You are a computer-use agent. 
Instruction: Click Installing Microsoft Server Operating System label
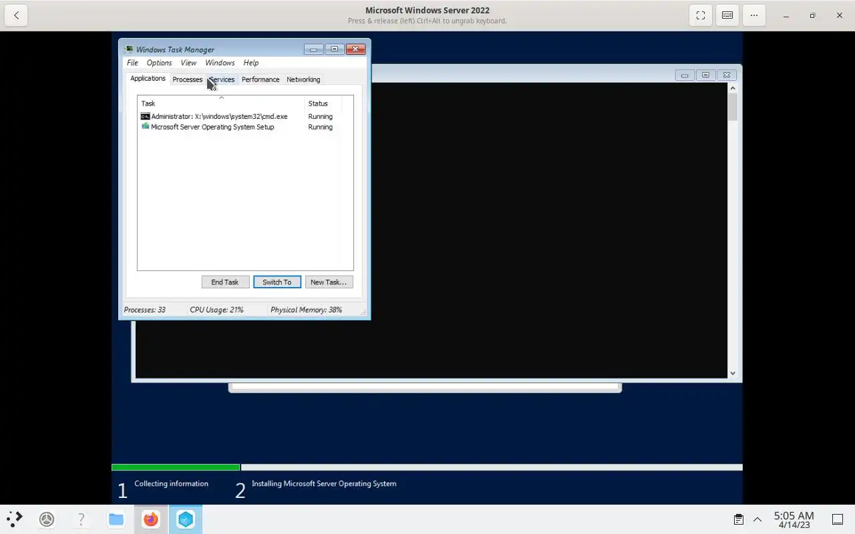324,483
